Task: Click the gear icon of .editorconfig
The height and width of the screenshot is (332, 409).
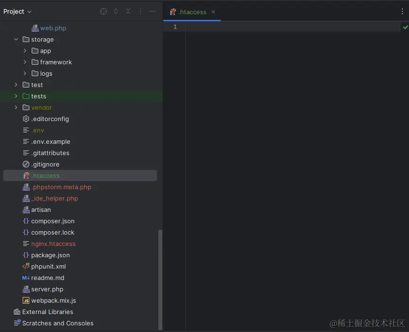Action: pyautogui.click(x=26, y=119)
